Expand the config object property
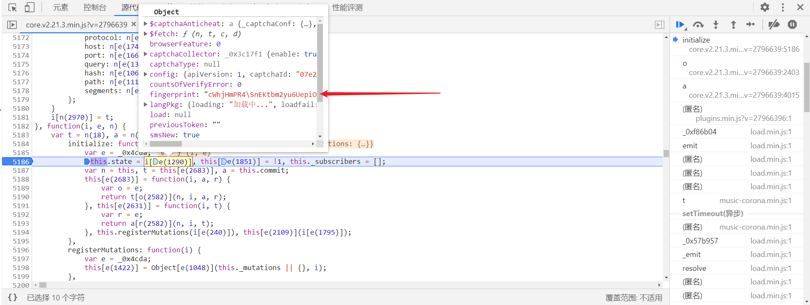Image resolution: width=810 pixels, height=305 pixels. click(146, 74)
